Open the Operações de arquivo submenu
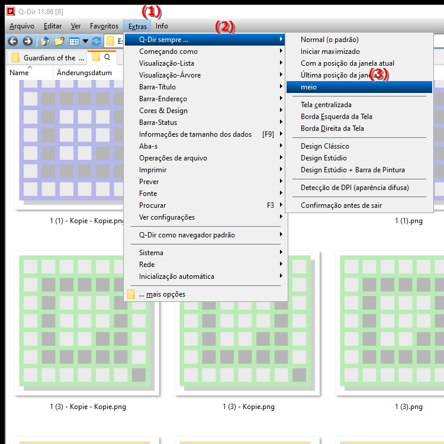The height and width of the screenshot is (444, 444). point(204,158)
